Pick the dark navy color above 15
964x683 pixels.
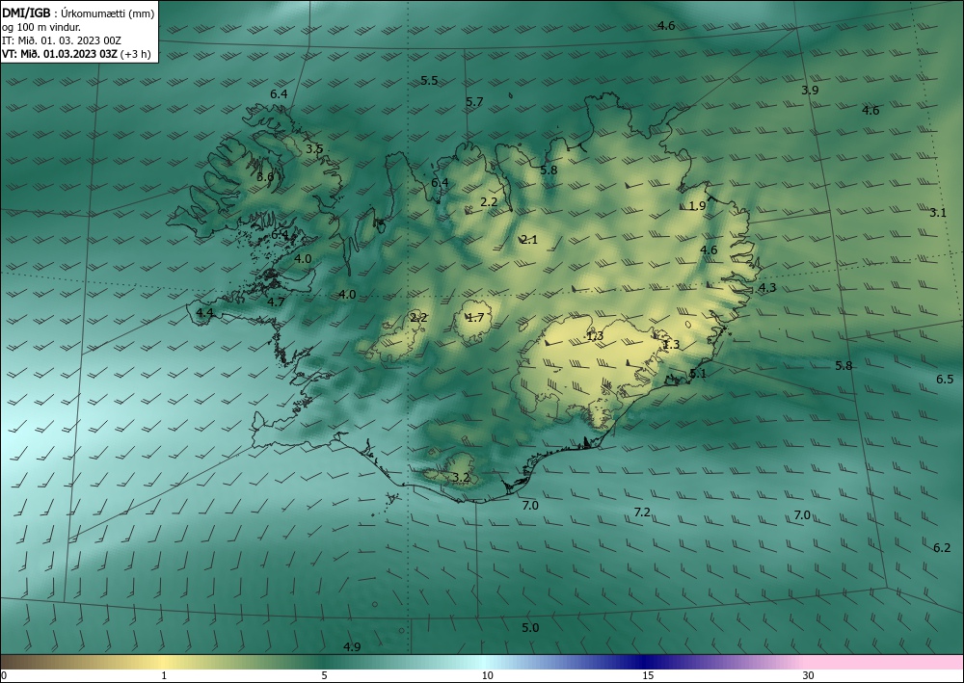pos(646,662)
